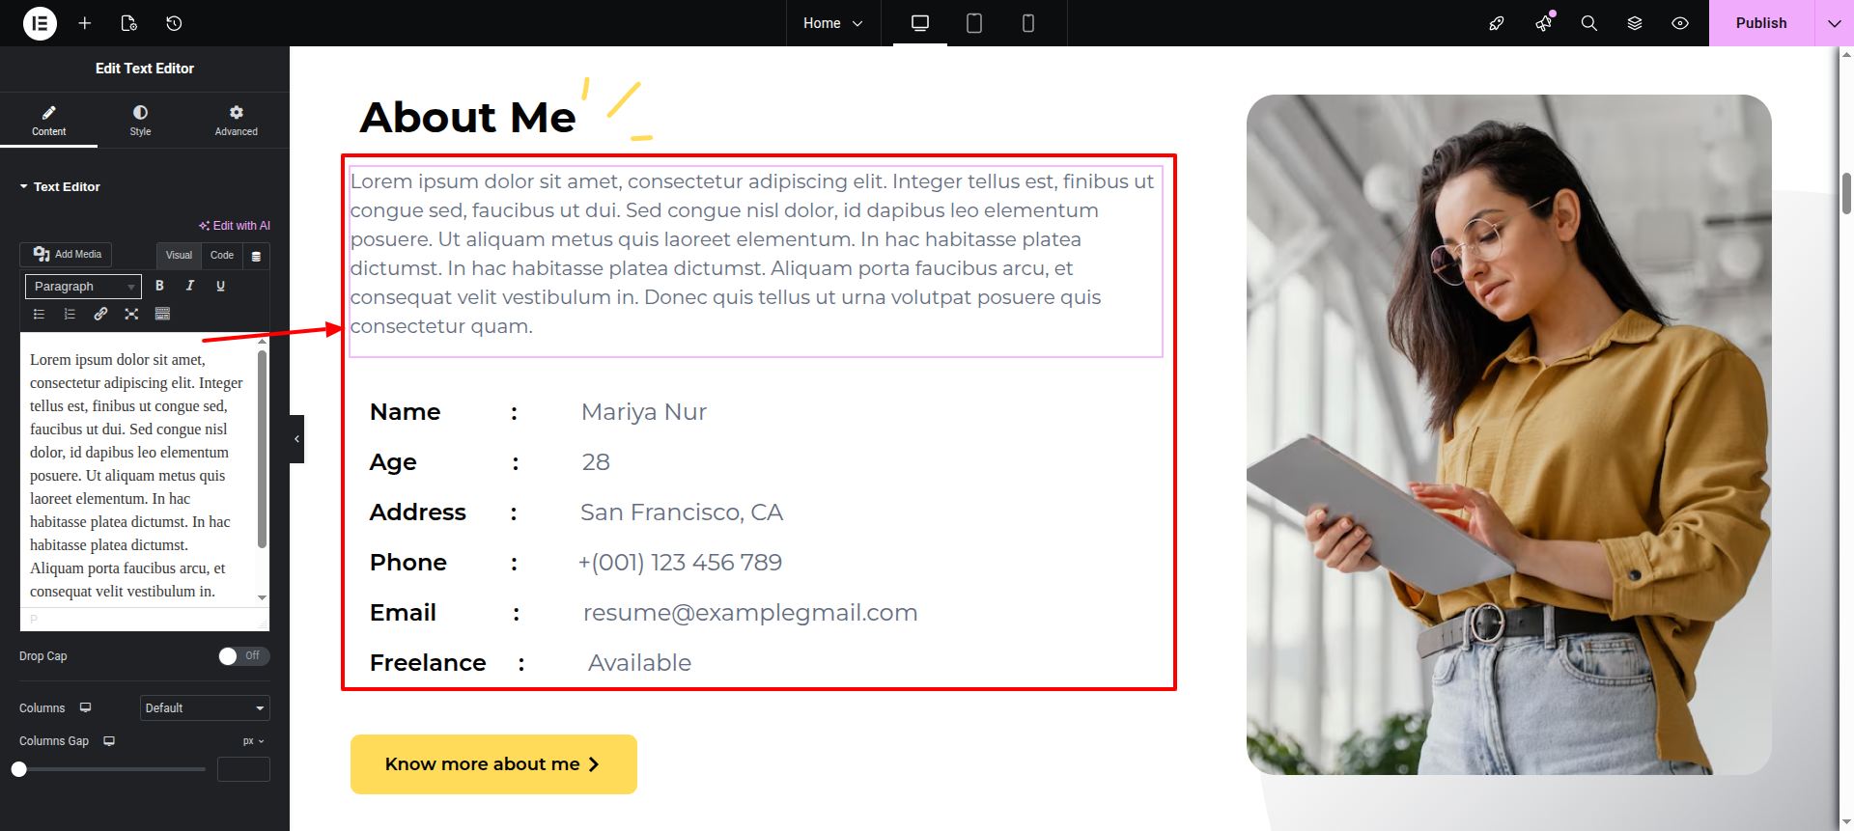Open the Paragraph format dropdown
1854x831 pixels.
[x=83, y=287]
